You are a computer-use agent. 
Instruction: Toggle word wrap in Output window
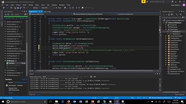[95, 77]
